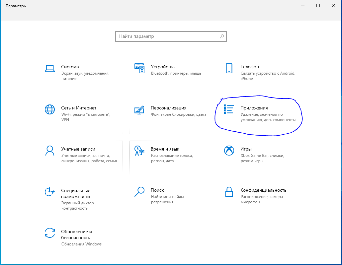Screen dimensions: 342x265
Task: Open the Игры settings title
Action: (246, 149)
